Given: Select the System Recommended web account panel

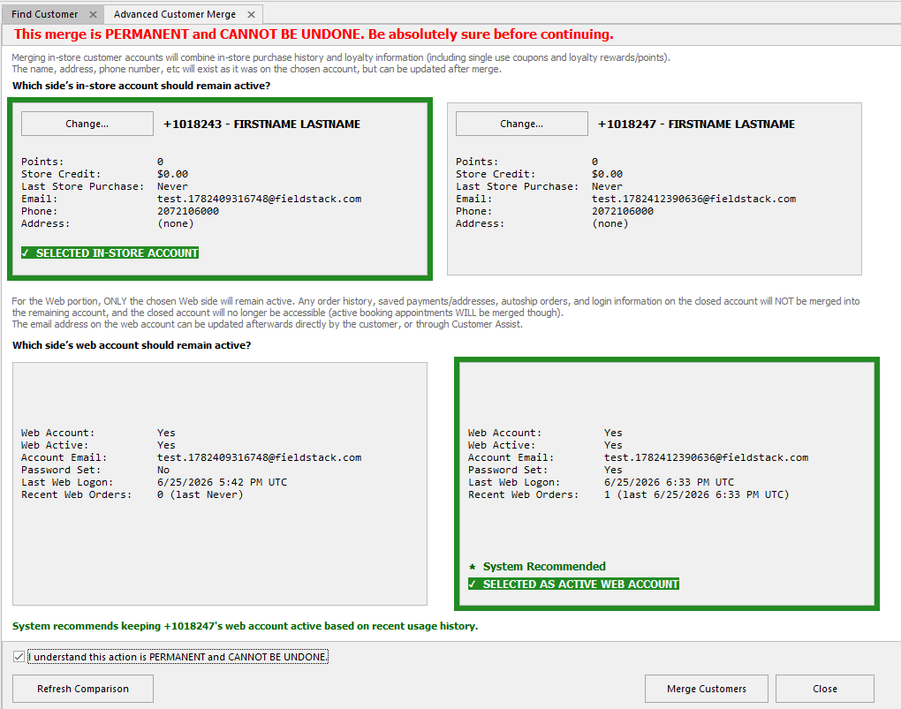Looking at the screenshot, I should click(x=667, y=483).
